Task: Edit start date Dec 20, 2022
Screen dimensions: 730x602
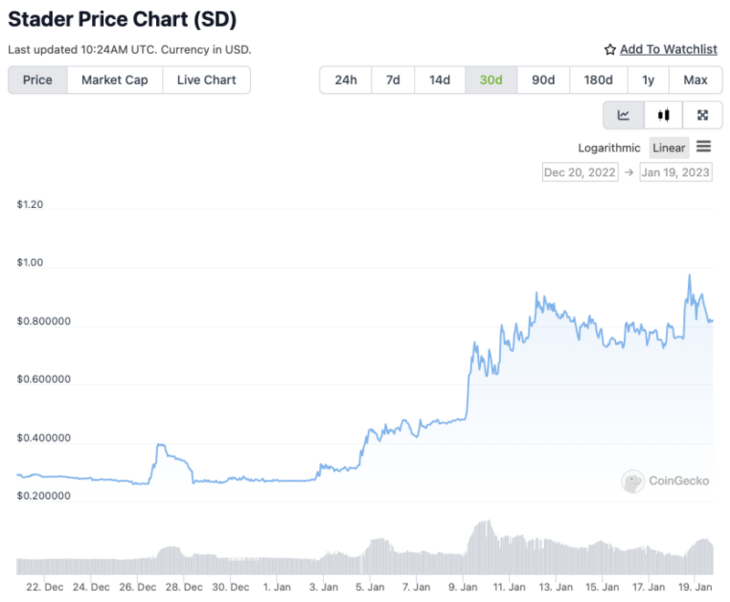Action: 580,172
